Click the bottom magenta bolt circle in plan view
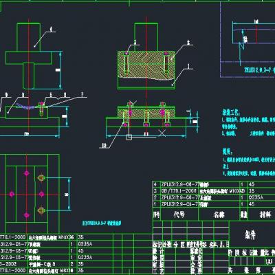The width and height of the screenshot is (275, 275). point(27,215)
